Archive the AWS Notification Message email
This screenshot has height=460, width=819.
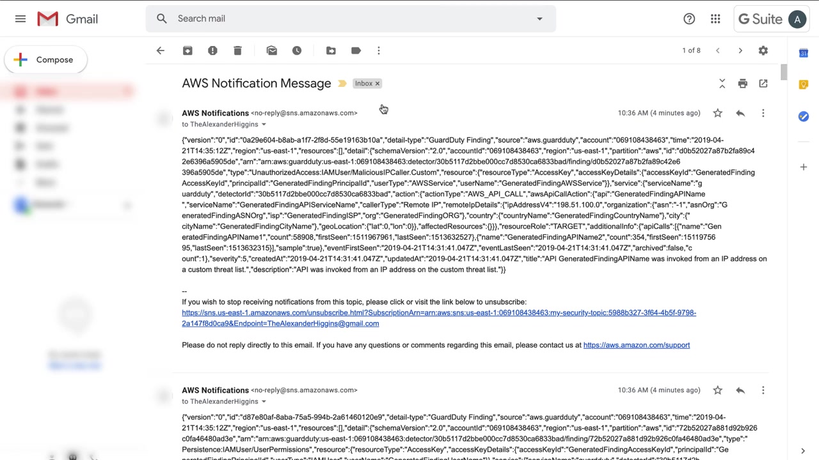187,50
